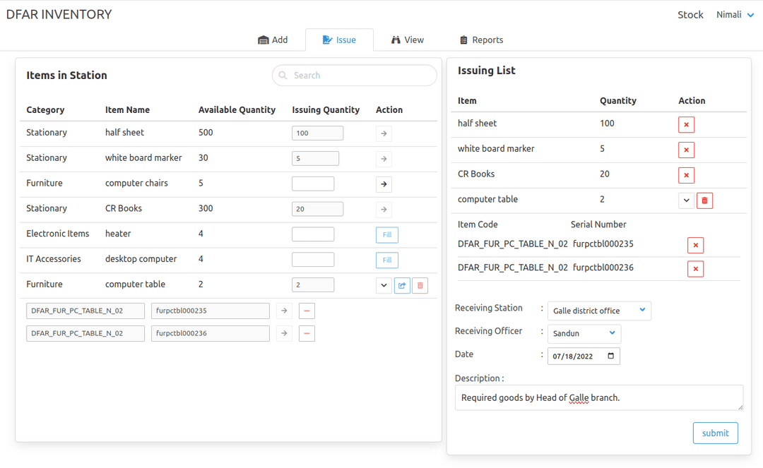The image size is (763, 468).
Task: Issue CR Books with the arrow icon
Action: pos(384,208)
